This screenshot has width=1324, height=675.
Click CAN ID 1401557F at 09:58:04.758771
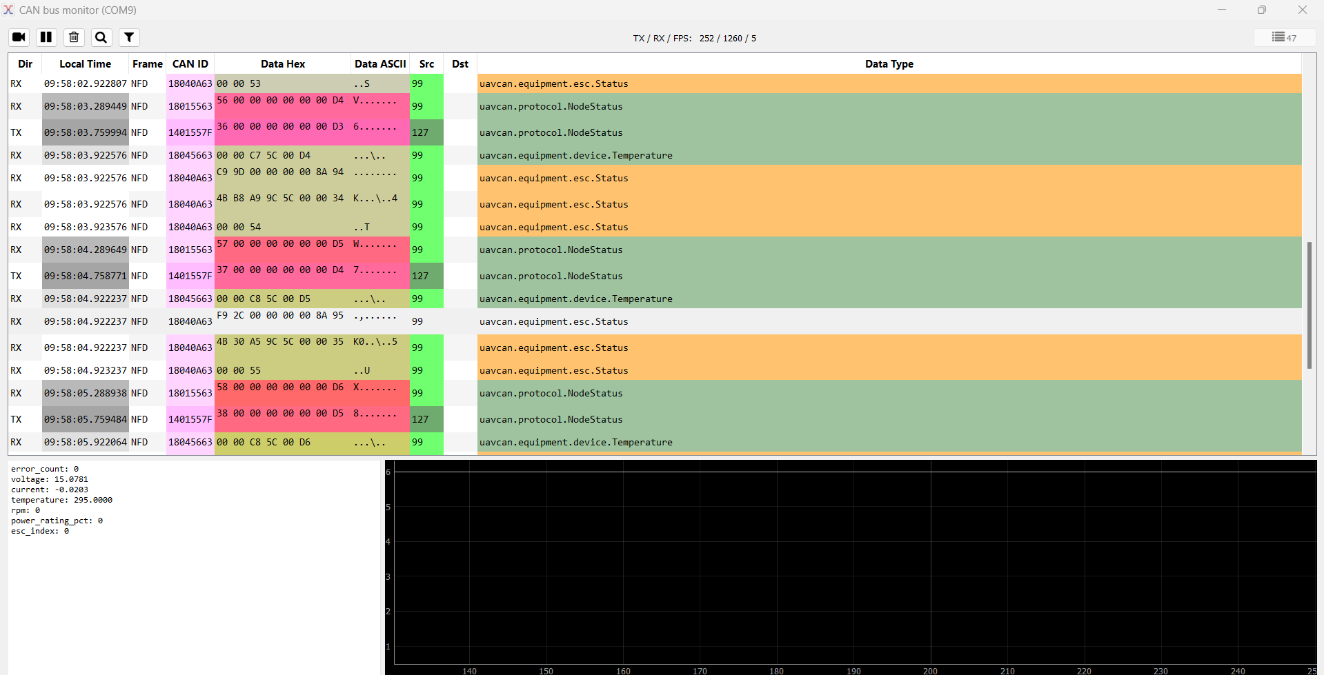(x=190, y=276)
